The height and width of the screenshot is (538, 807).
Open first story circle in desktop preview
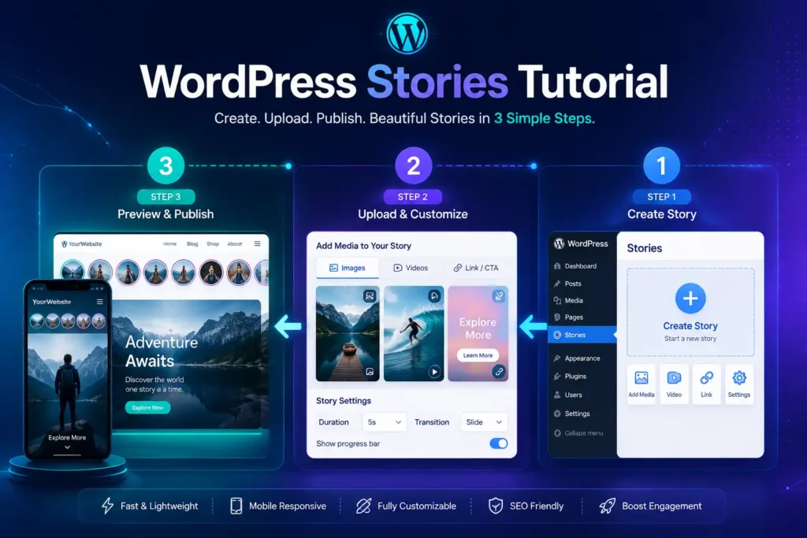point(73,271)
